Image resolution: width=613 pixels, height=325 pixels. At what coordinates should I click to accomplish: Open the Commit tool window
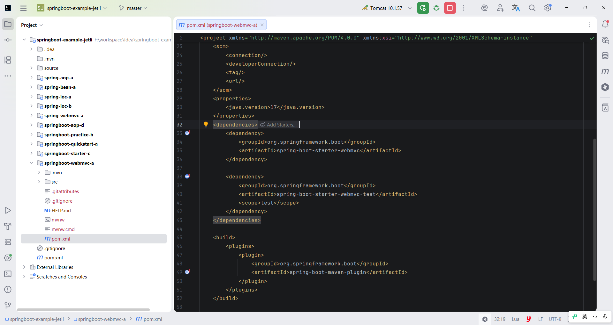pyautogui.click(x=8, y=40)
